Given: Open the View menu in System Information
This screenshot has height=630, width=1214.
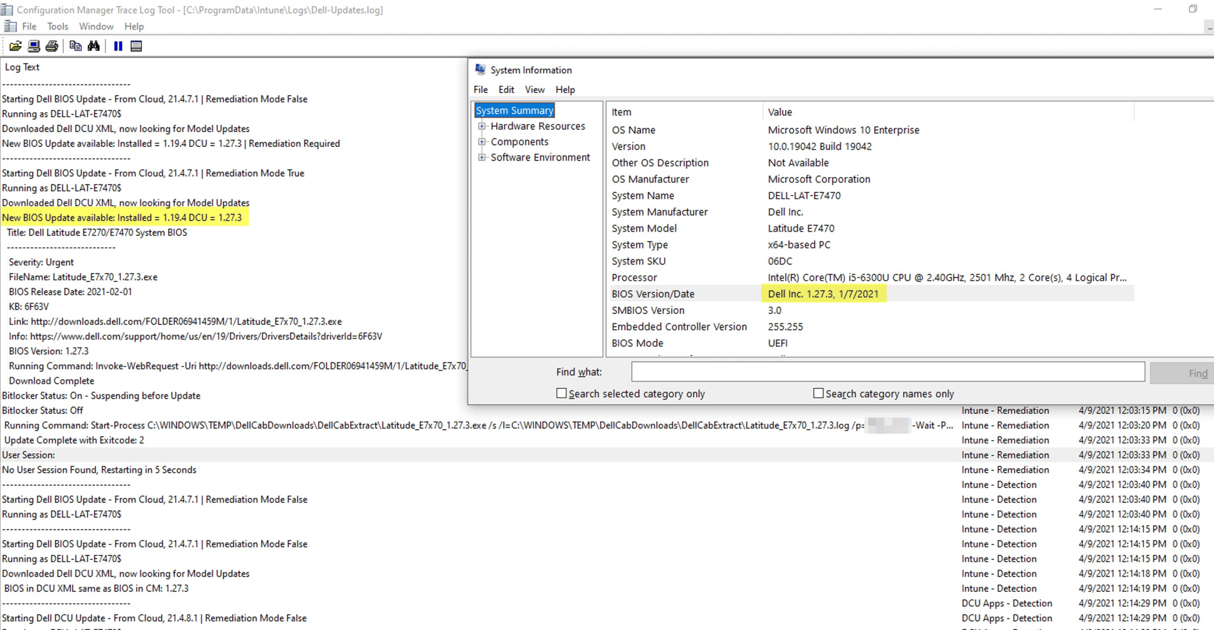Looking at the screenshot, I should tap(535, 89).
